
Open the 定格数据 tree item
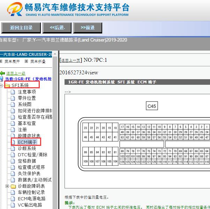point(27,161)
